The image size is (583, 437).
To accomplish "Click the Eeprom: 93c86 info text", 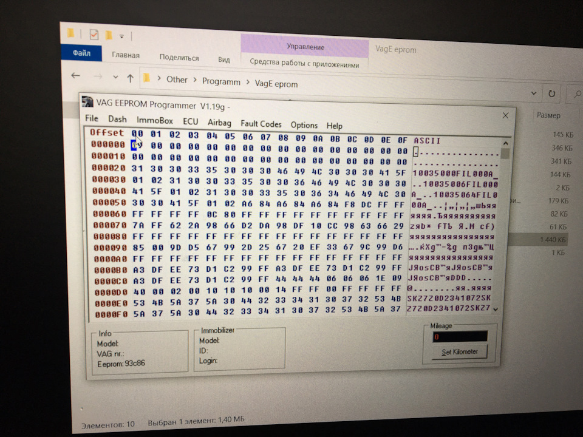I will 121,364.
